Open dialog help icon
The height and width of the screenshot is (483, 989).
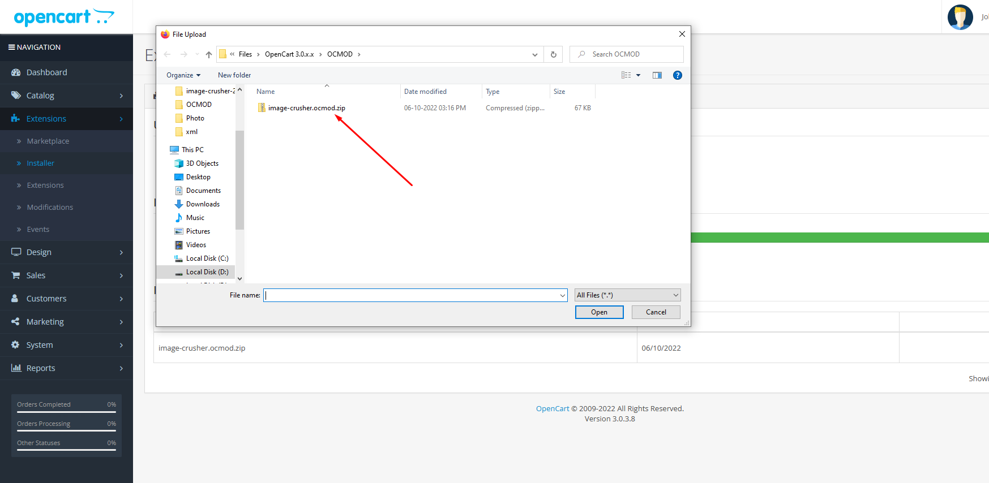point(678,75)
